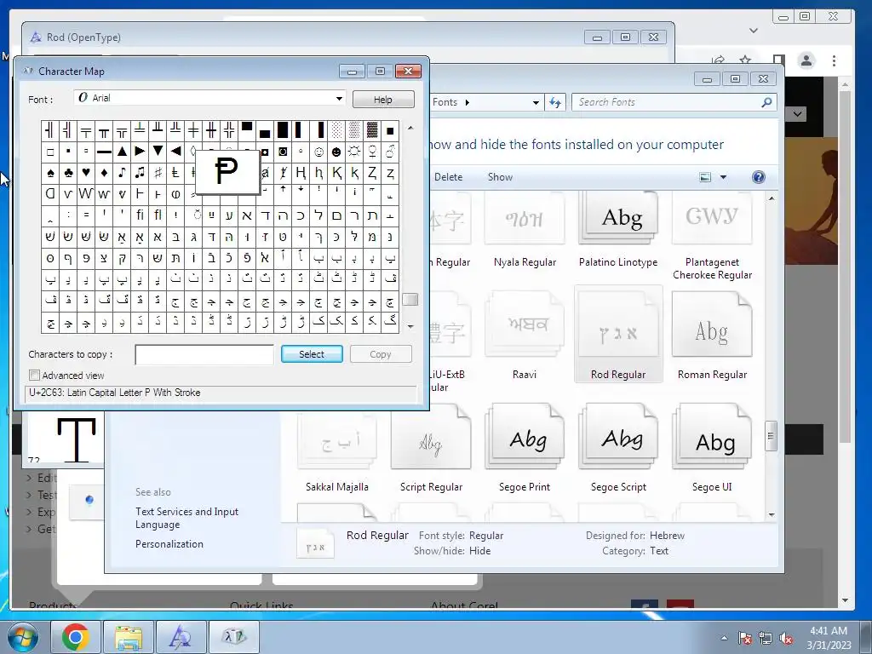
Task: Open Windows Explorer from the taskbar
Action: coord(129,637)
